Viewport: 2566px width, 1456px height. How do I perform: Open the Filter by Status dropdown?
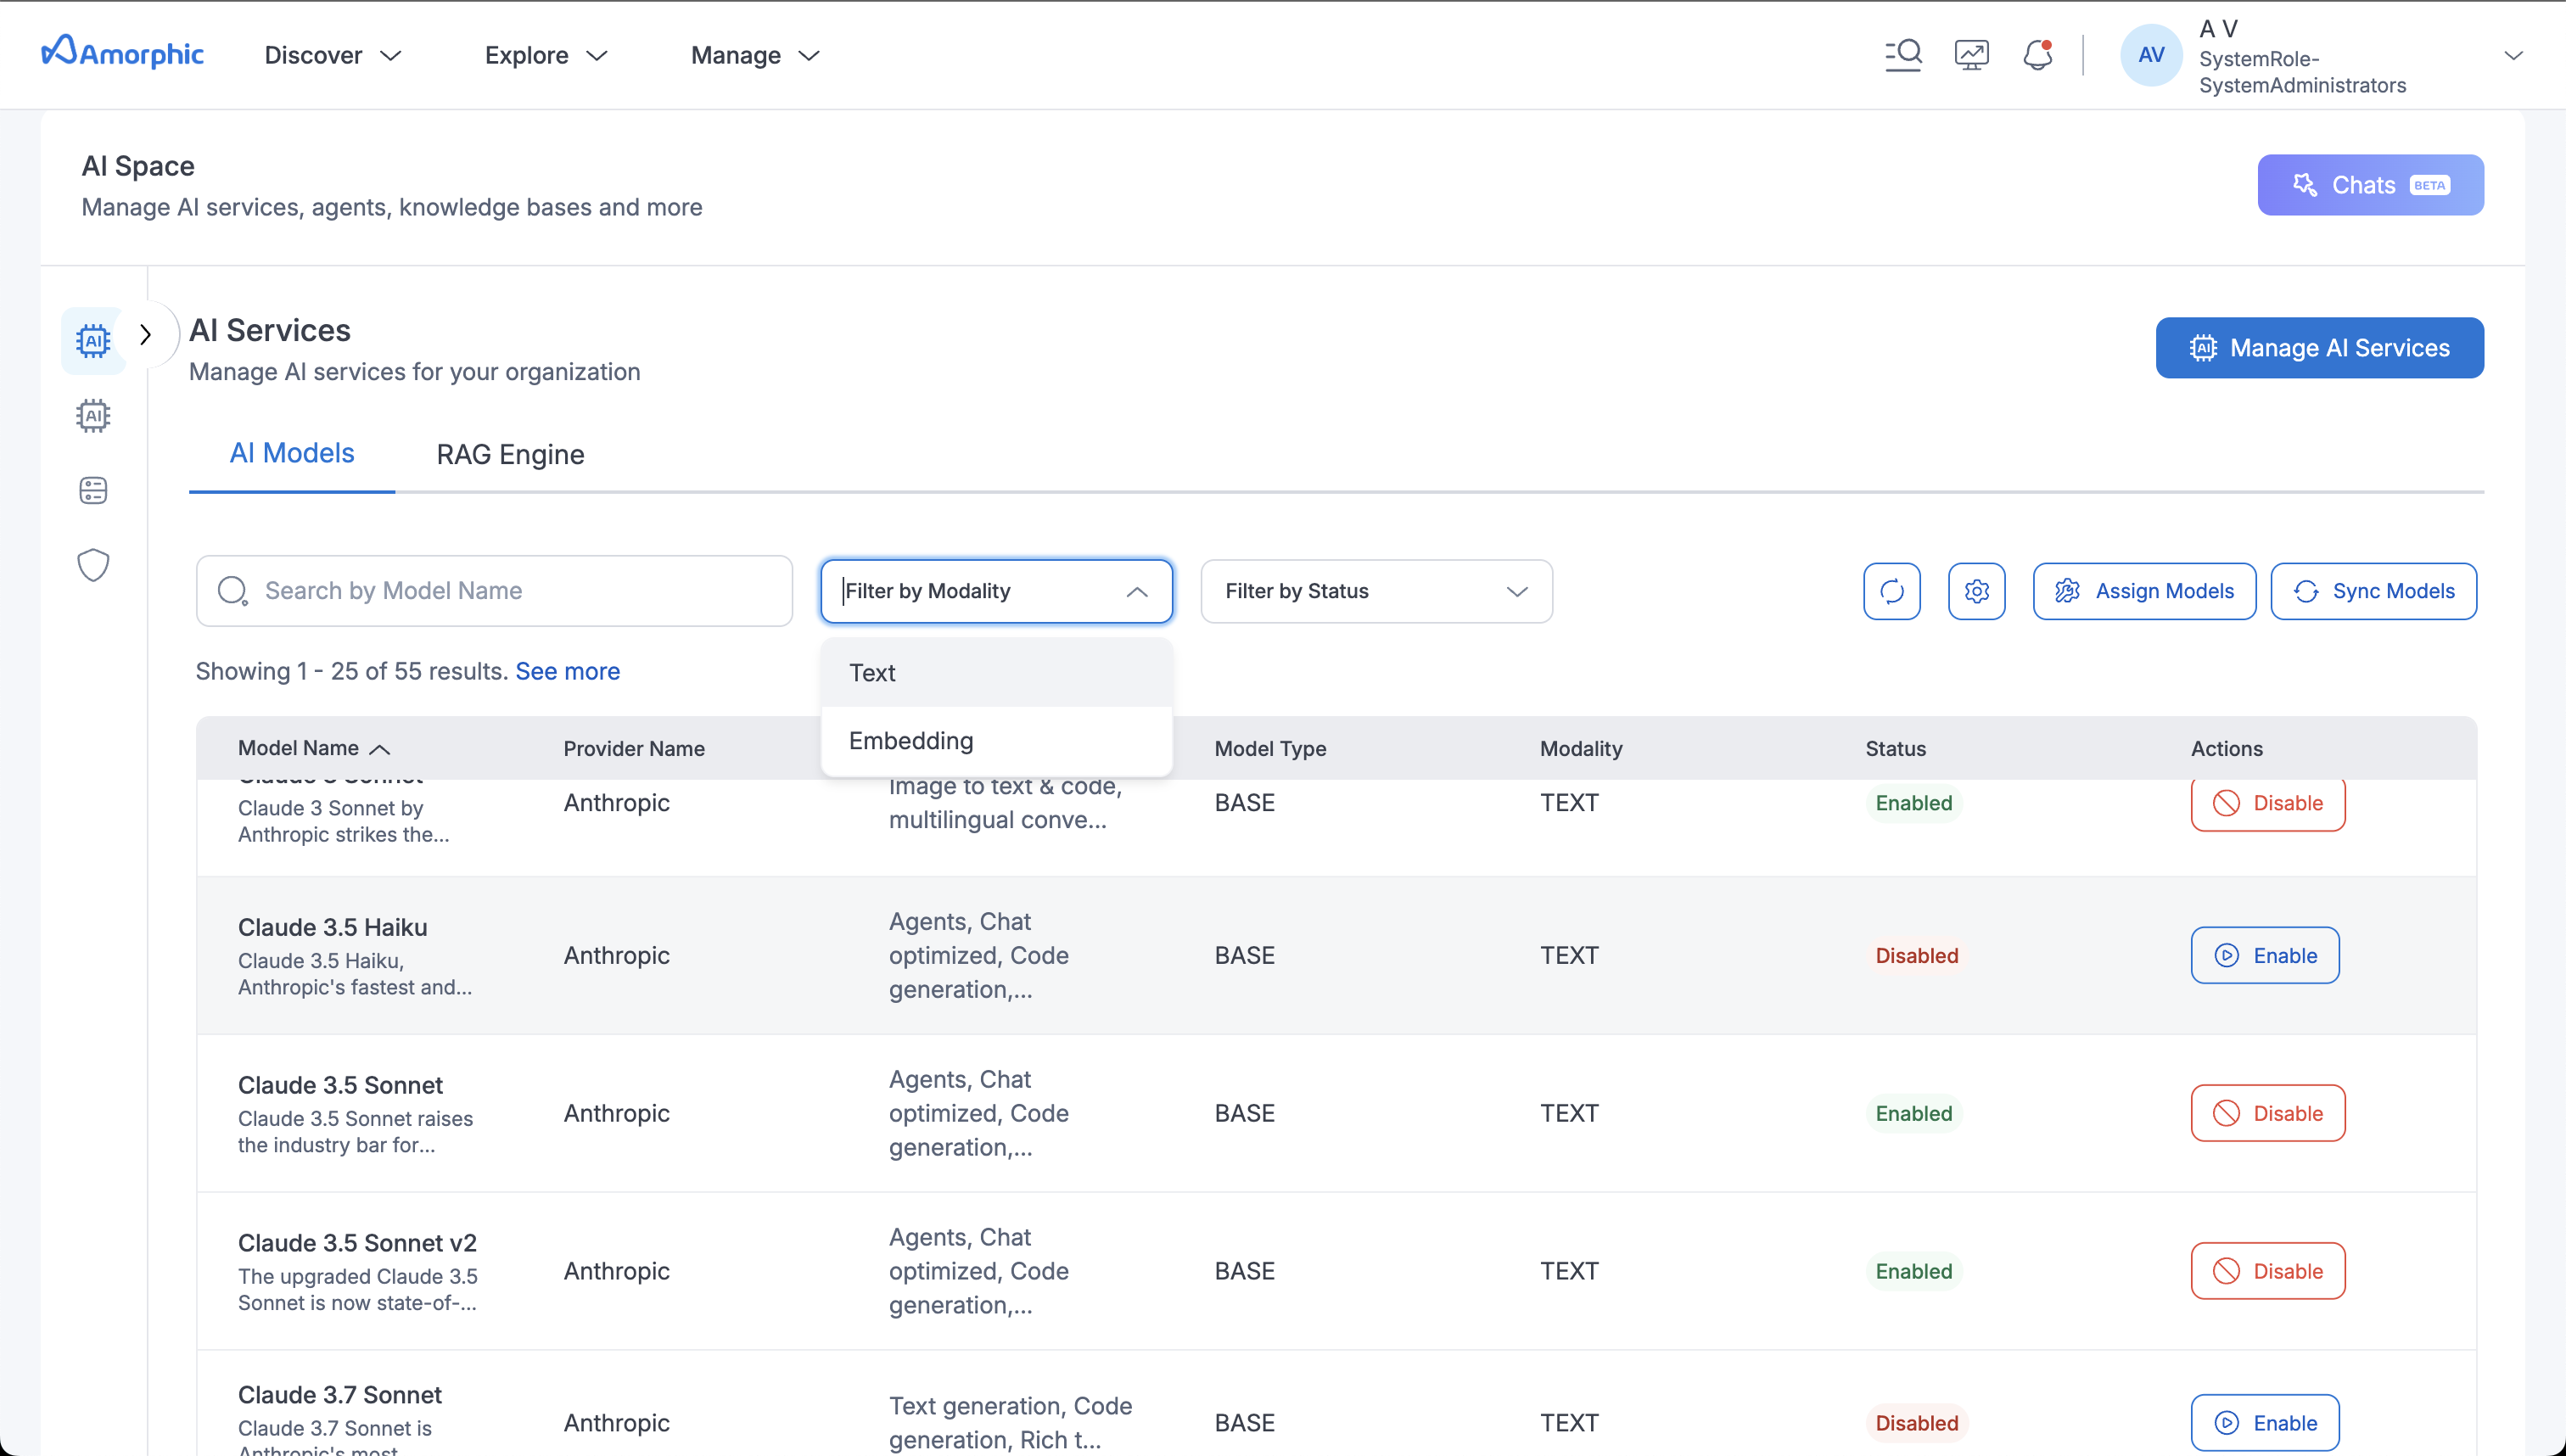click(1376, 591)
